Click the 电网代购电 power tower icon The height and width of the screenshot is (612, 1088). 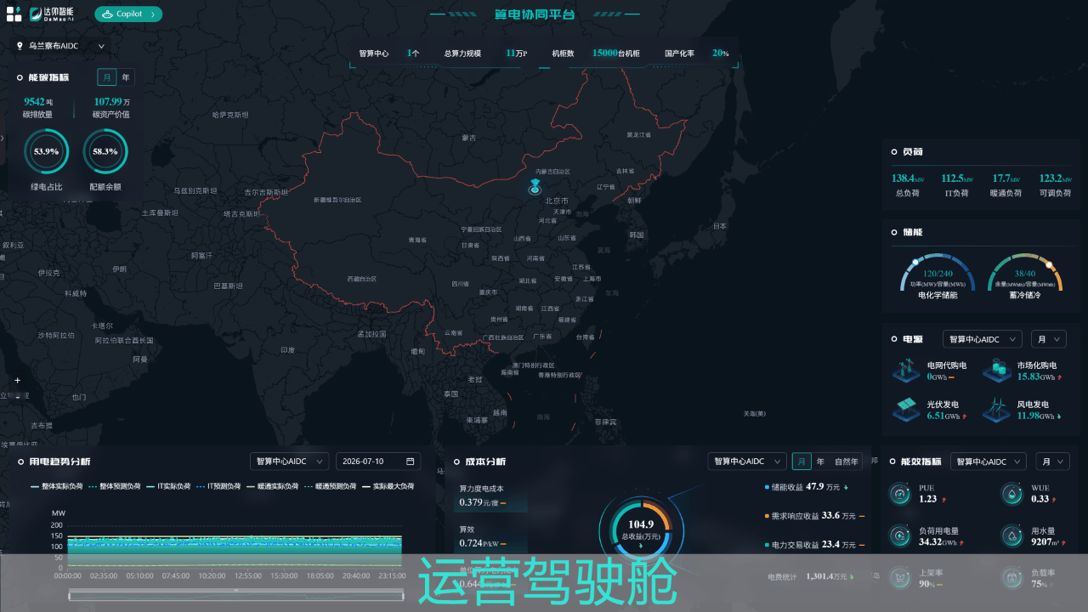pos(906,370)
